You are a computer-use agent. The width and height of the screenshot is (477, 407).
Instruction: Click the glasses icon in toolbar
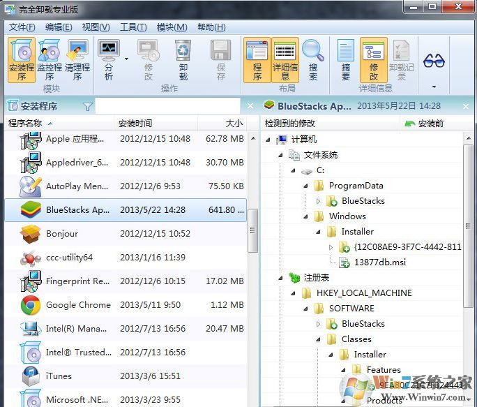(x=434, y=60)
